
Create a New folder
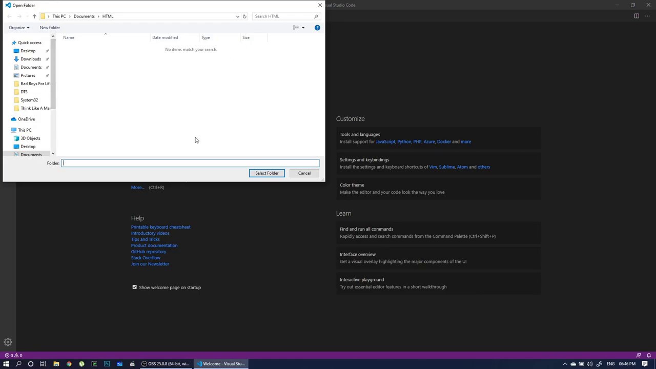(x=50, y=28)
